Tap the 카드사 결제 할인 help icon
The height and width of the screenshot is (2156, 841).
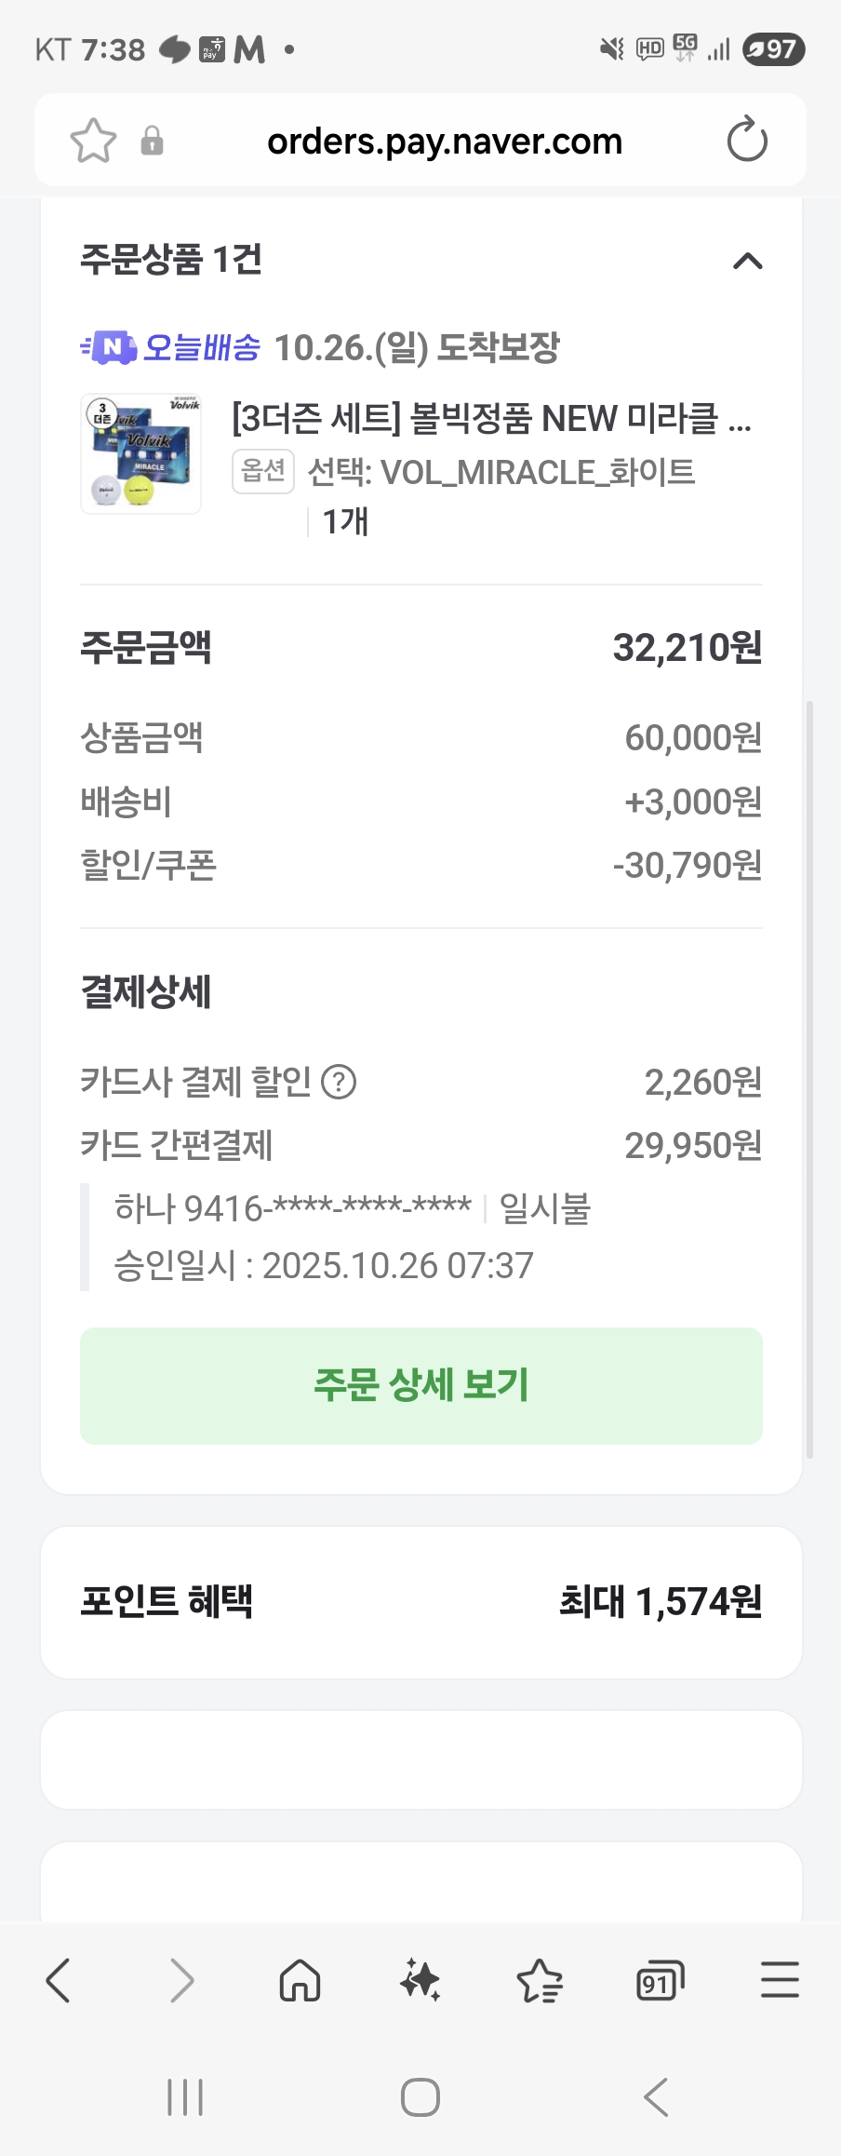[339, 1083]
